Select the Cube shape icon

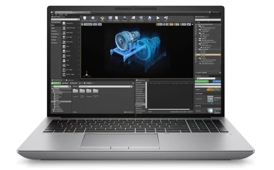point(64,46)
